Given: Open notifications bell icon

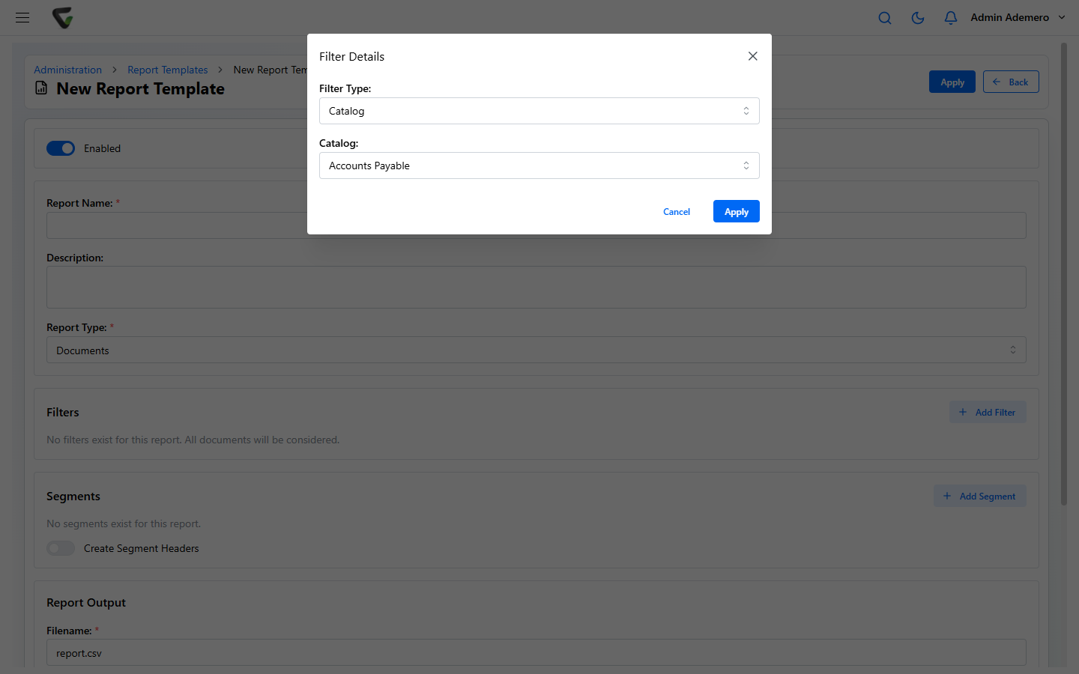Looking at the screenshot, I should click(951, 18).
